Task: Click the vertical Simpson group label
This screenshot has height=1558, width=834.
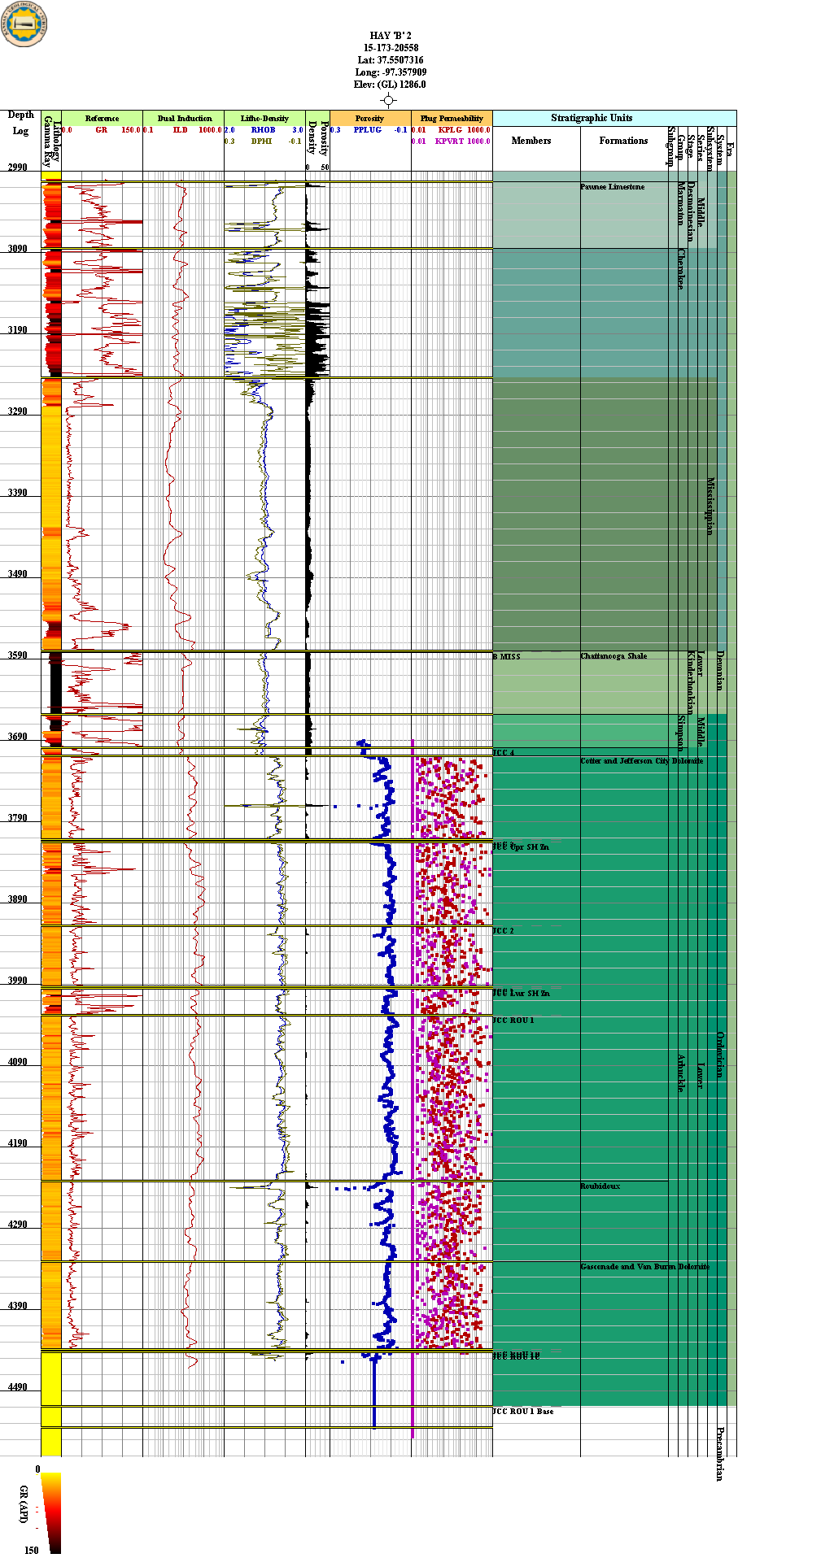Action: (681, 733)
